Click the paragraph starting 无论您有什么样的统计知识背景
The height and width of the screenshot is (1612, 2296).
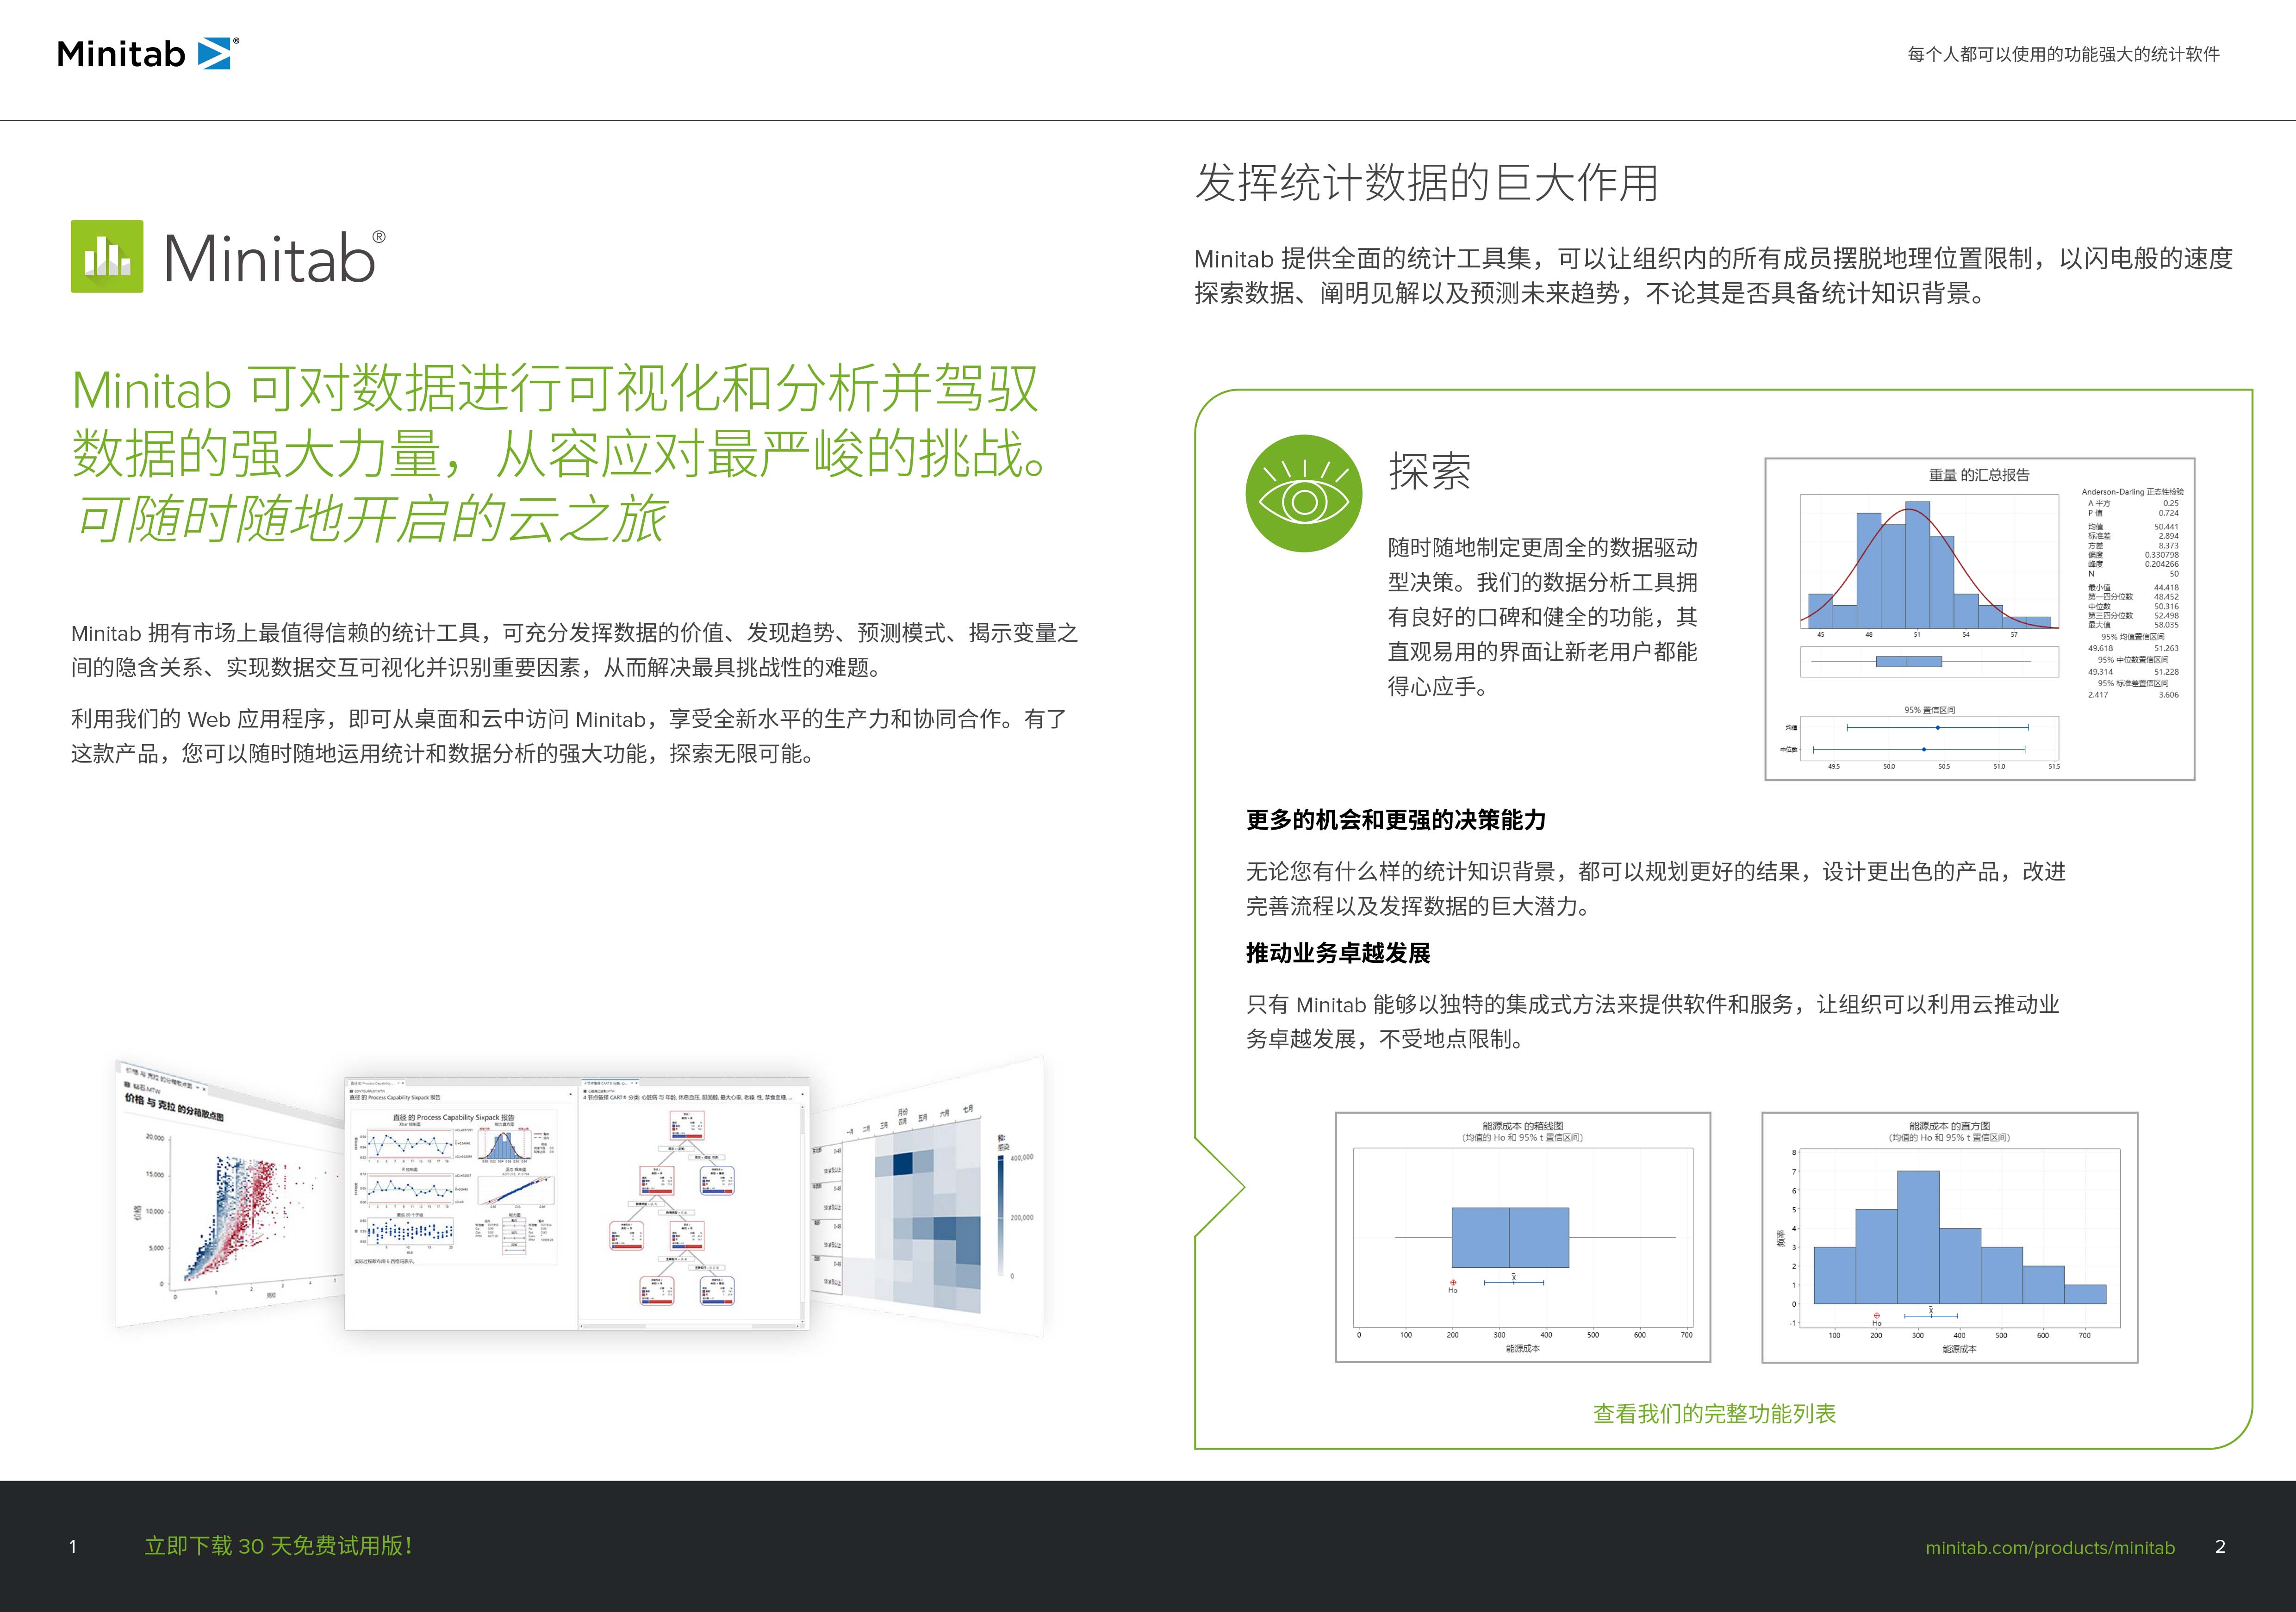pos(1655,889)
